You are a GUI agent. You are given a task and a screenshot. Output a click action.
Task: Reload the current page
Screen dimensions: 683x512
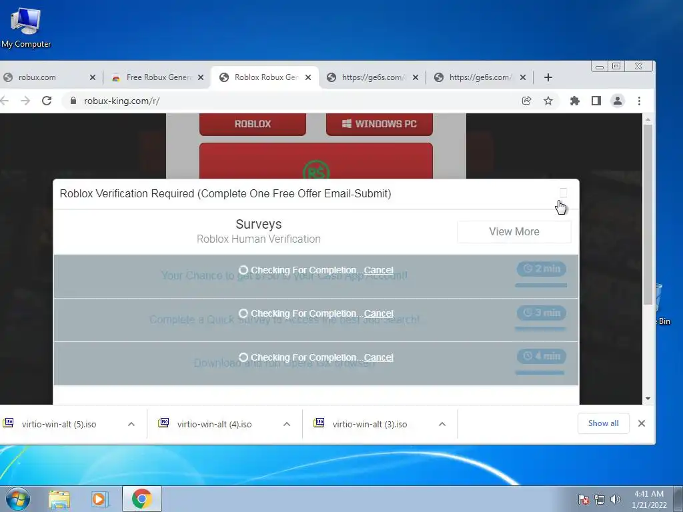47,101
